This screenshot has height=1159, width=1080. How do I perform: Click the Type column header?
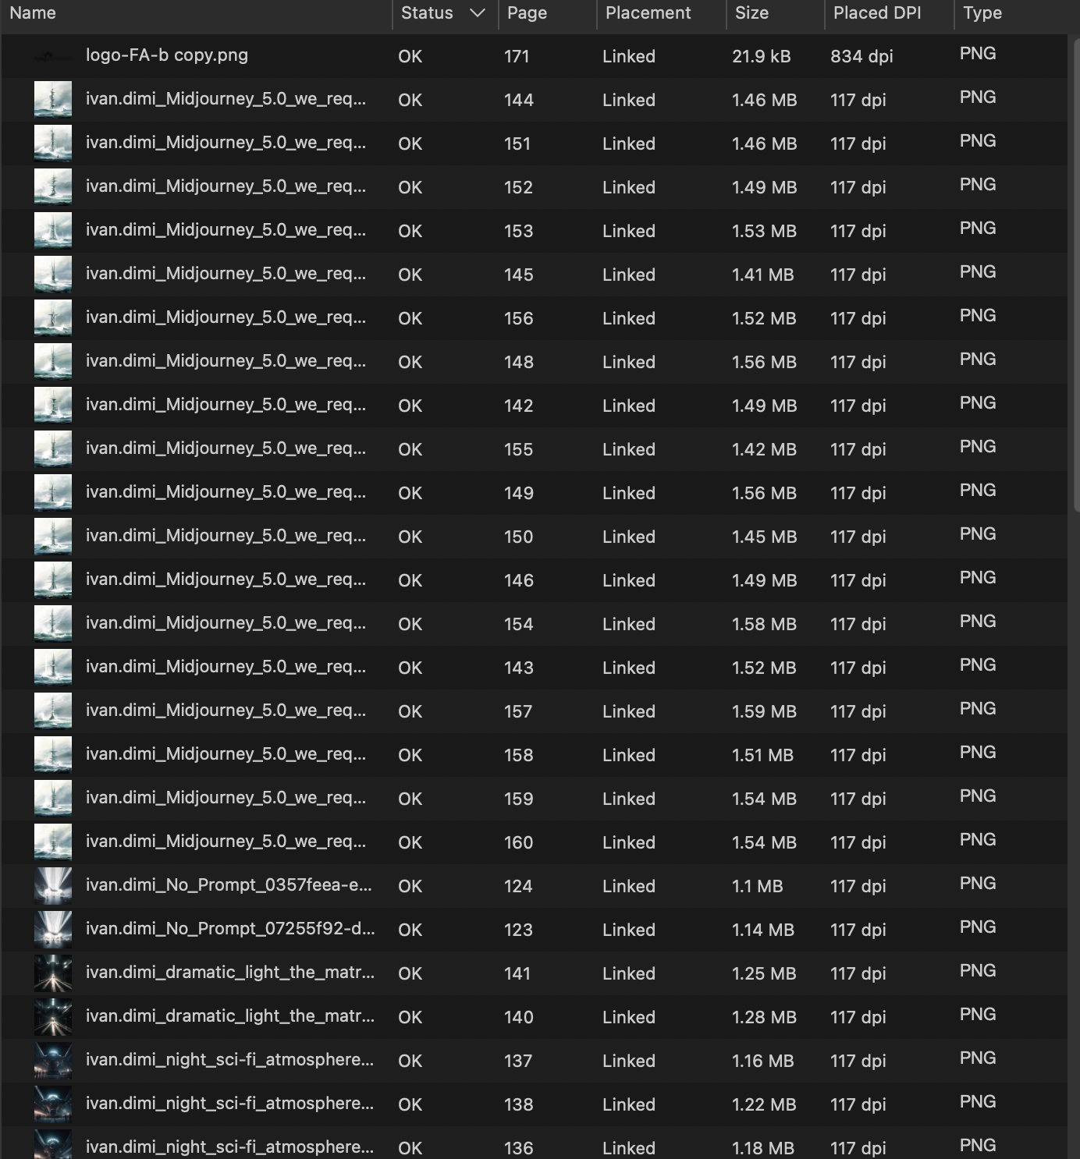click(982, 13)
